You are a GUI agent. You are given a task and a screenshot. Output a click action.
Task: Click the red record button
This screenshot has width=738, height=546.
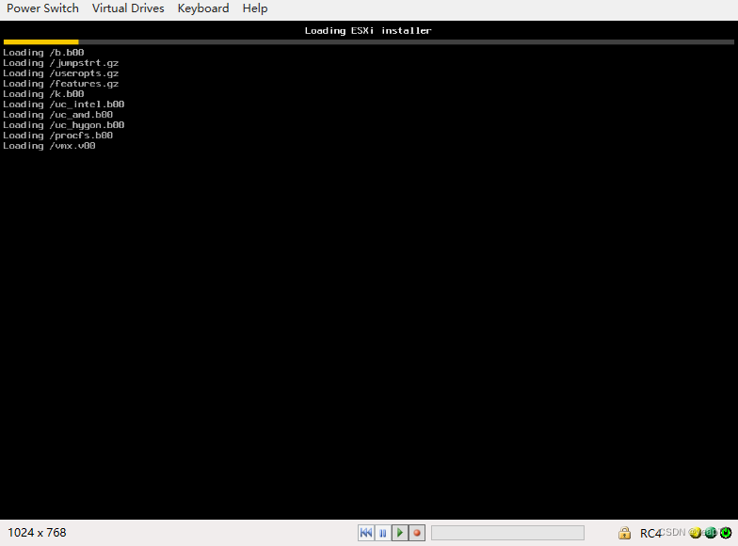coord(416,533)
